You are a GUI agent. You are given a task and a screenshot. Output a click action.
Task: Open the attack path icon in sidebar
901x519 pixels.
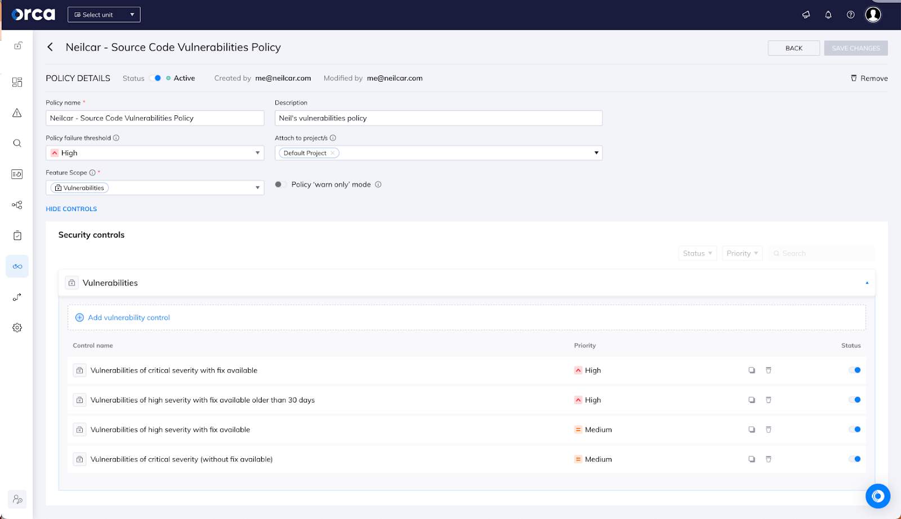click(17, 297)
